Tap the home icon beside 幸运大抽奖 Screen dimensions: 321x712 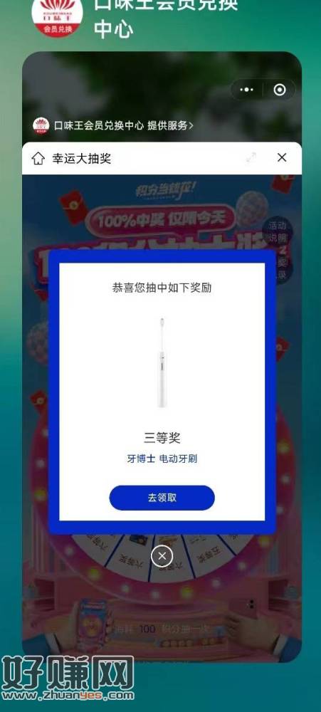[x=38, y=159]
